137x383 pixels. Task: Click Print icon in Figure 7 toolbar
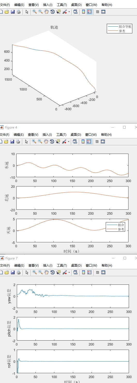(18, 272)
